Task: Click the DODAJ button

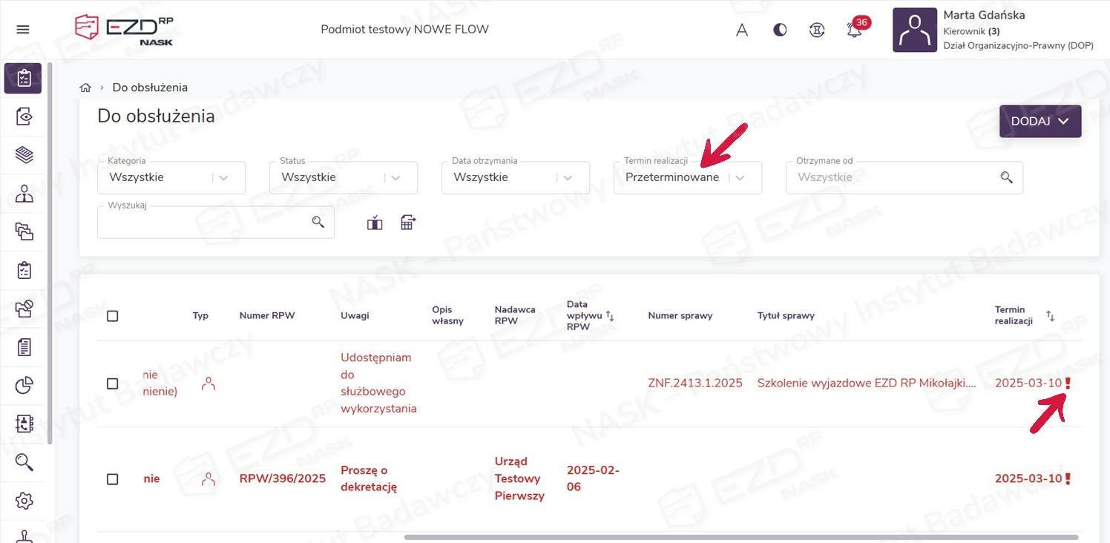Action: pos(1040,121)
